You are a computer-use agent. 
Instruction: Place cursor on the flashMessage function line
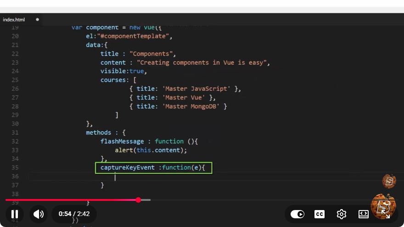click(x=149, y=141)
